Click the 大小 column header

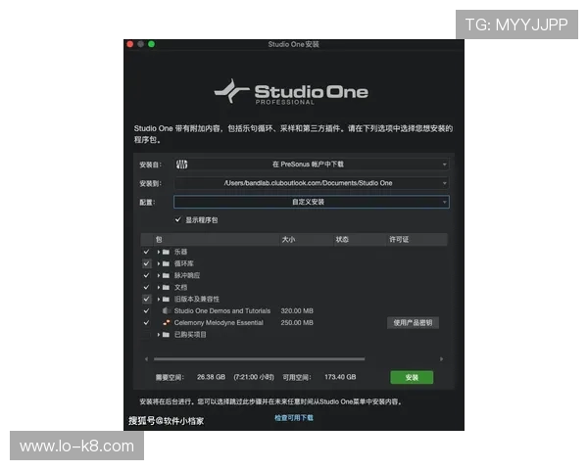click(307, 240)
